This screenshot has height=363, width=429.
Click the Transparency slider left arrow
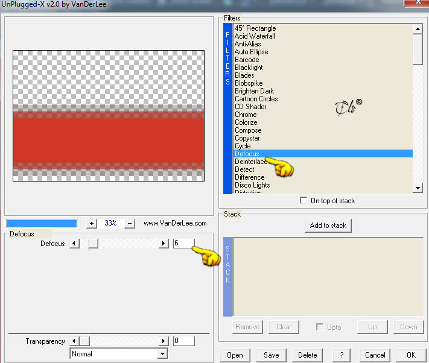tap(74, 341)
